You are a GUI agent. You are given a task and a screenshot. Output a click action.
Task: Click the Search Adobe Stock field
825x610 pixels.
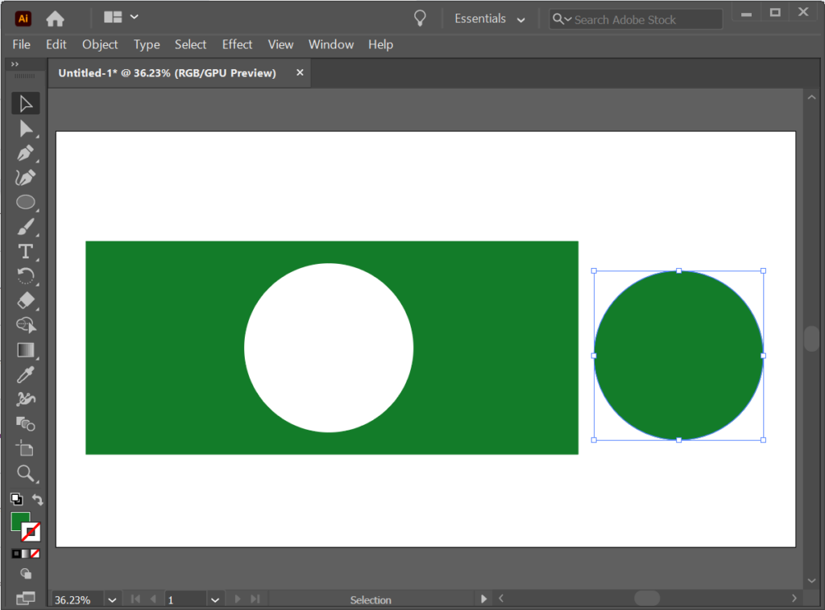tap(636, 18)
